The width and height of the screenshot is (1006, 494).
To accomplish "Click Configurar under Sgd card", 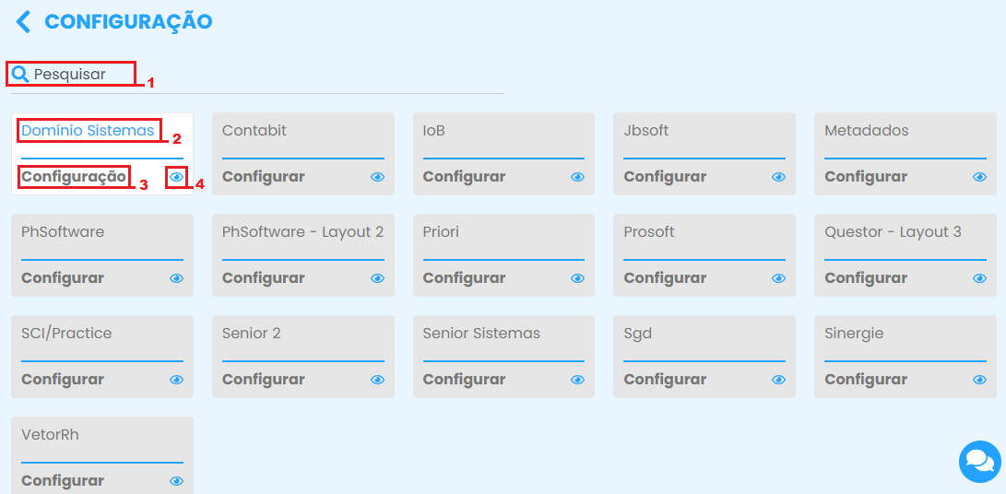I will tap(665, 379).
